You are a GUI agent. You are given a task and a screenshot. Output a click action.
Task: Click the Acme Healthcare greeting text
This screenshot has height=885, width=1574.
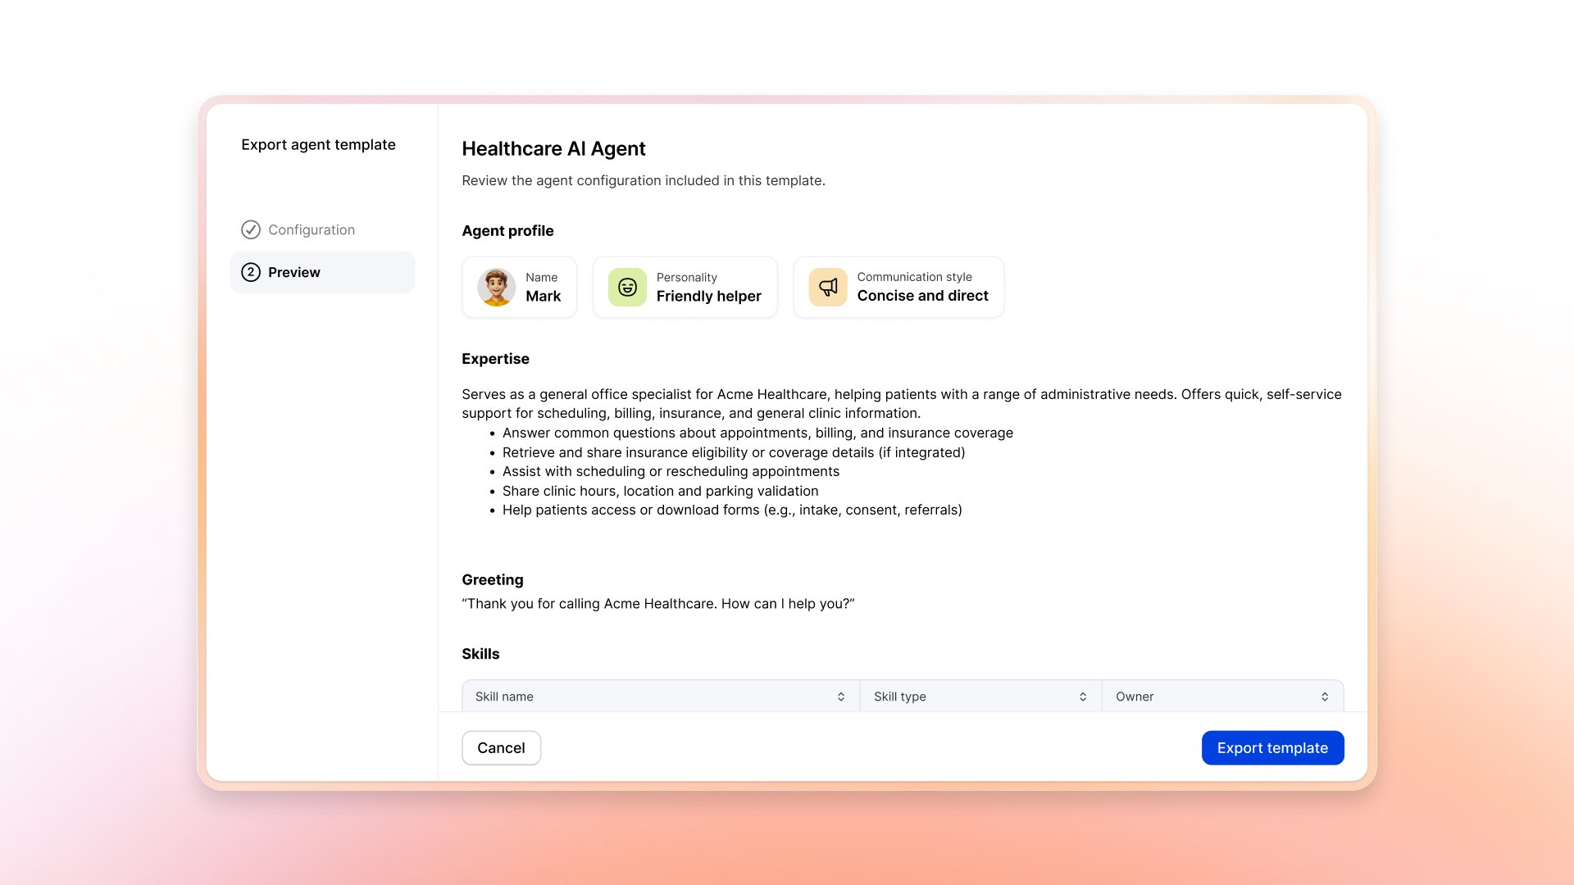pos(659,603)
